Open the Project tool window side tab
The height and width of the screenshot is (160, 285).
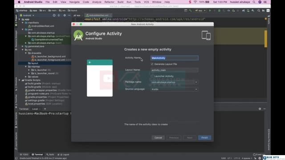coord(16,20)
